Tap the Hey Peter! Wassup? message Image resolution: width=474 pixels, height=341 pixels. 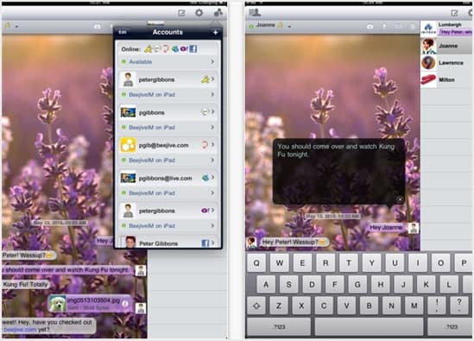(294, 242)
